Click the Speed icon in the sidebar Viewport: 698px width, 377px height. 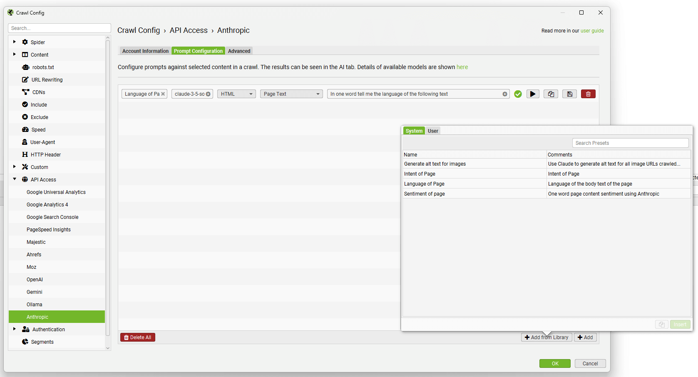click(x=26, y=129)
